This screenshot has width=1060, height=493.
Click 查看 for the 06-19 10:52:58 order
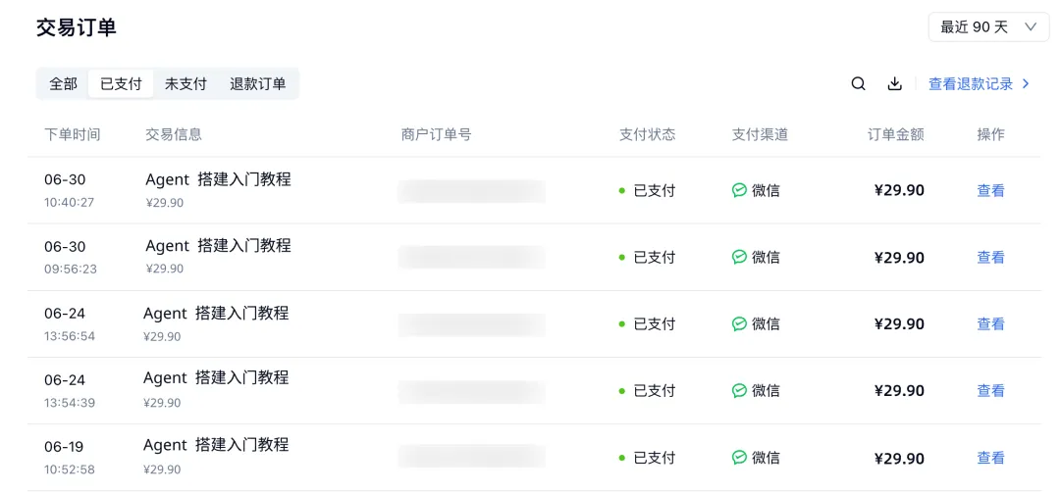pyautogui.click(x=990, y=457)
